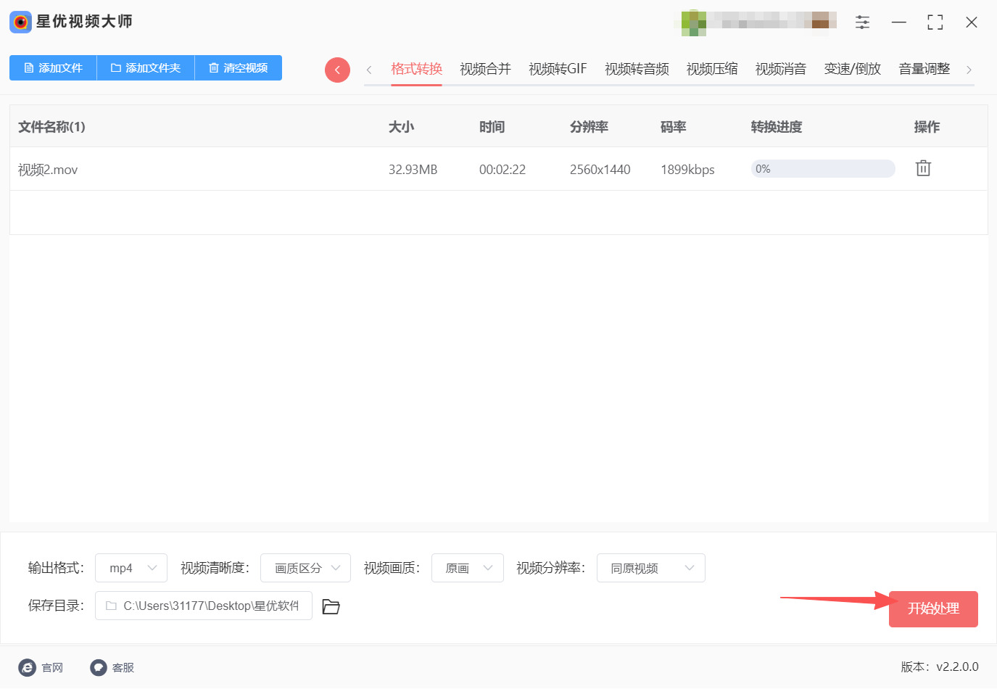Screen dimensions: 997x689
Task: Click the save directory path field
Action: 203,606
